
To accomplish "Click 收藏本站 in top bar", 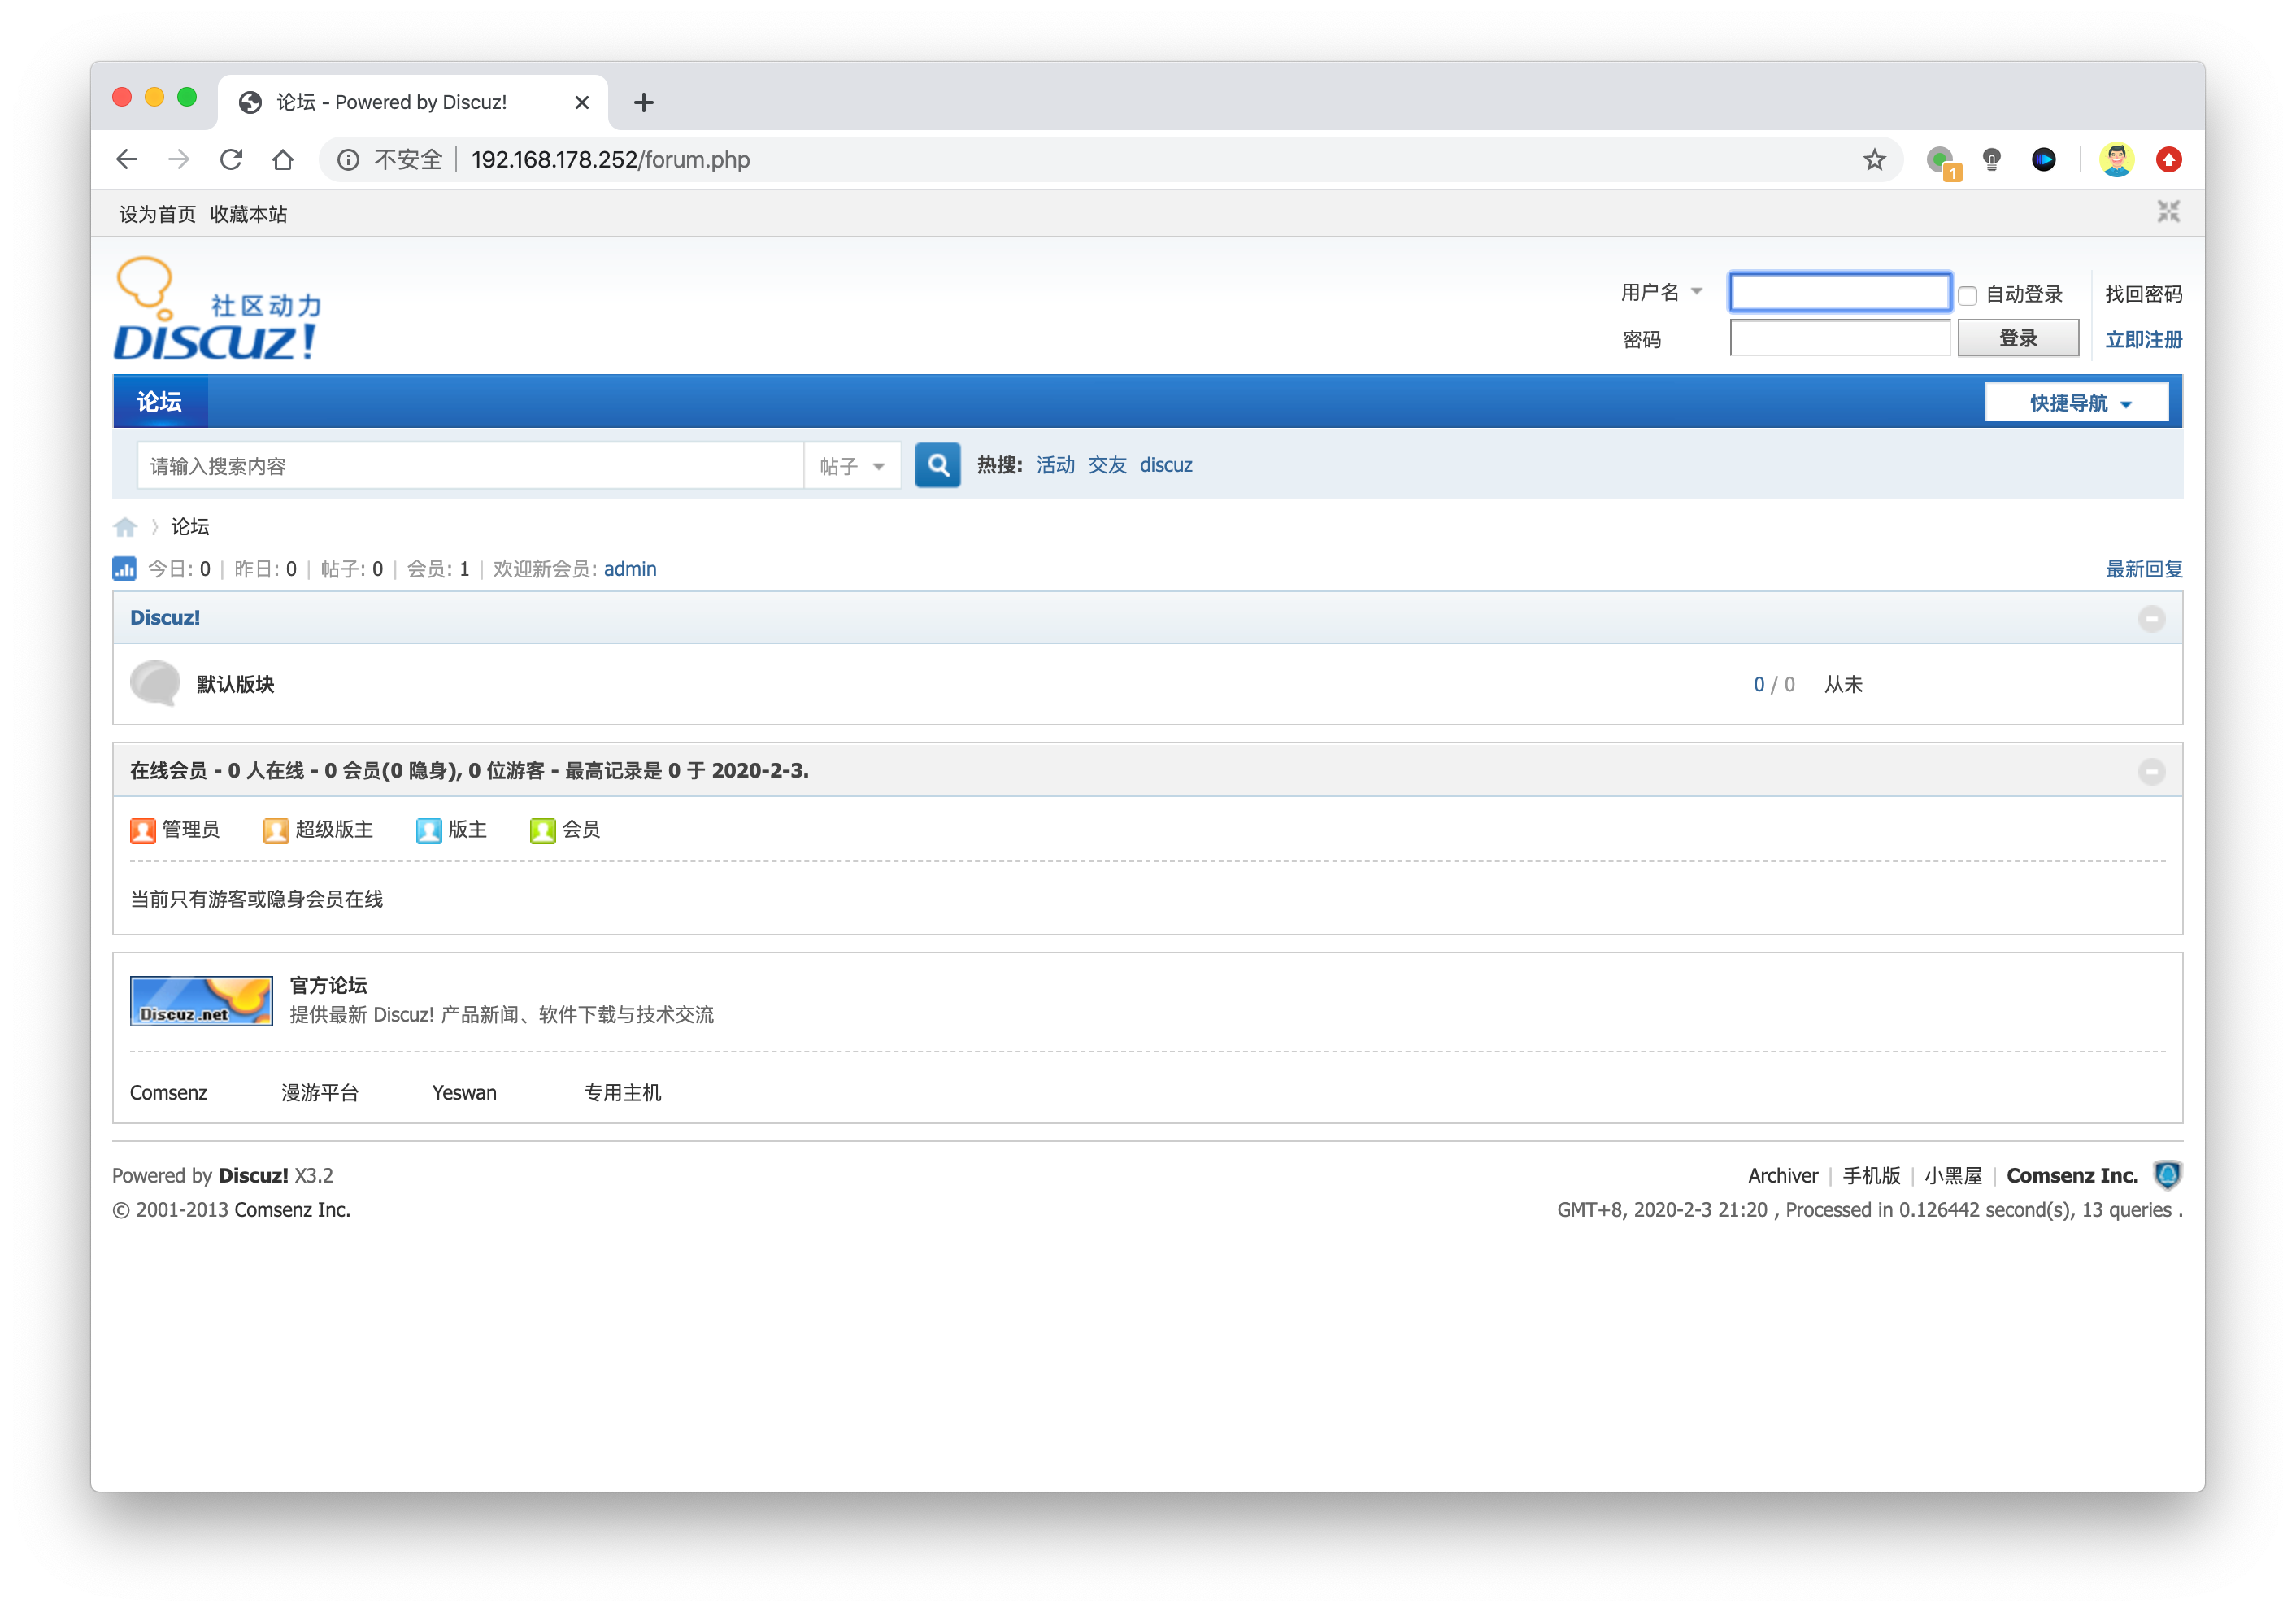I will pyautogui.click(x=248, y=214).
